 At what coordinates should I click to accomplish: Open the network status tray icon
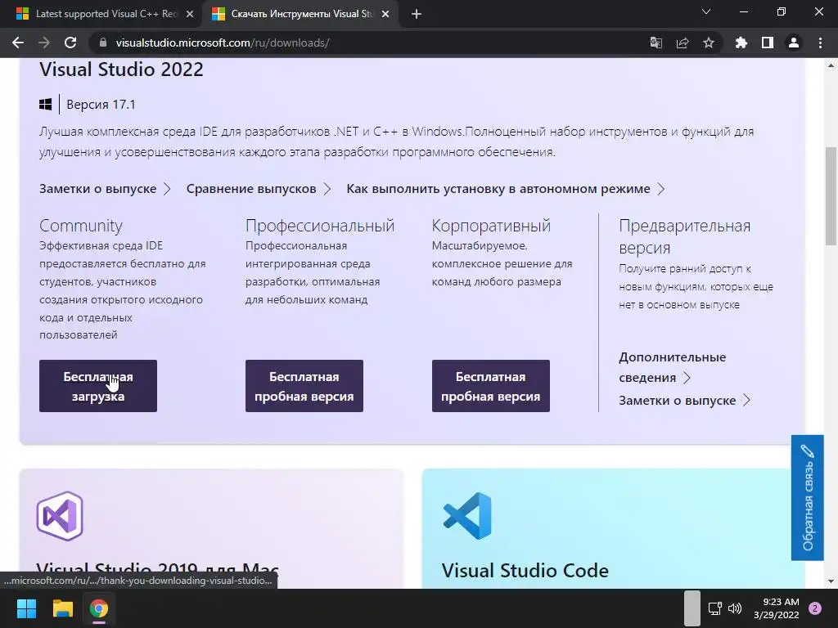[x=714, y=608]
